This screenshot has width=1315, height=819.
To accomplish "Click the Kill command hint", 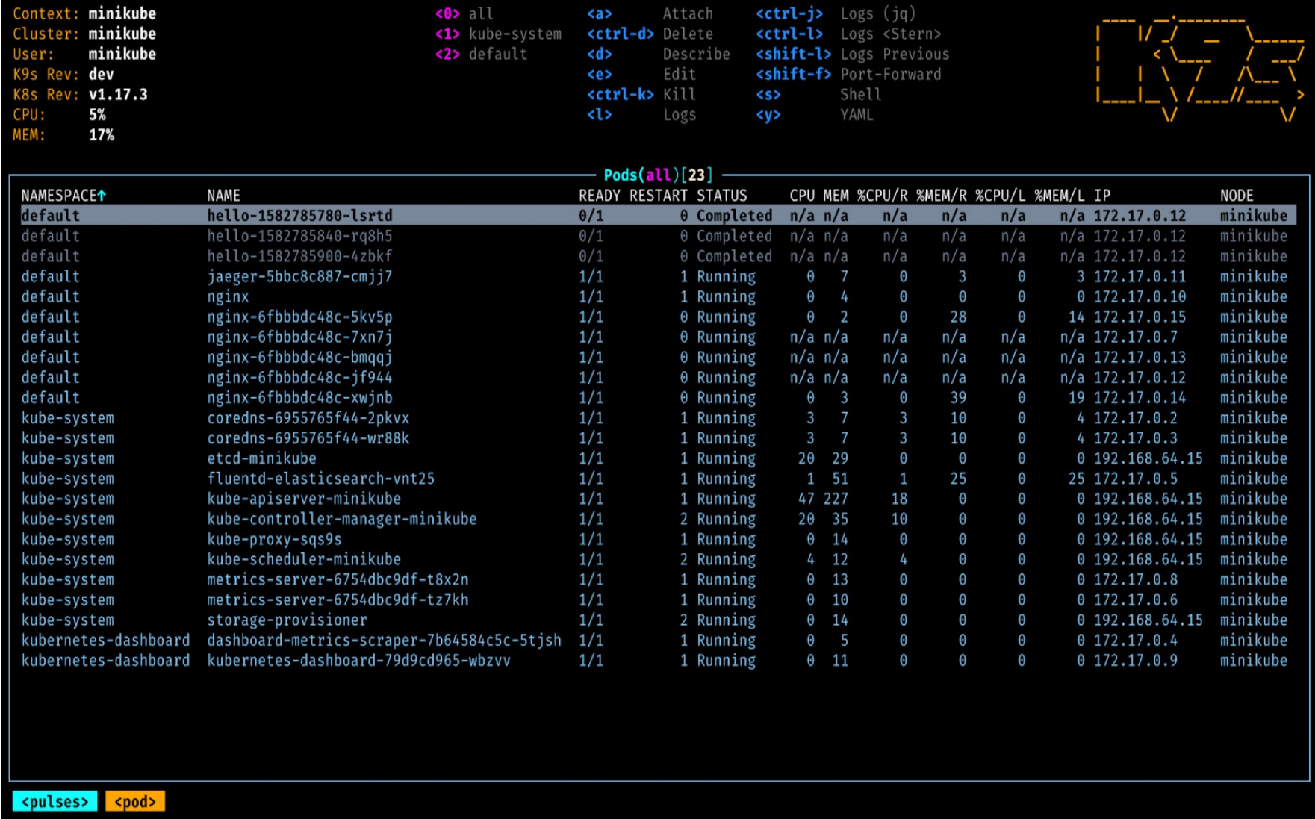I will (642, 94).
